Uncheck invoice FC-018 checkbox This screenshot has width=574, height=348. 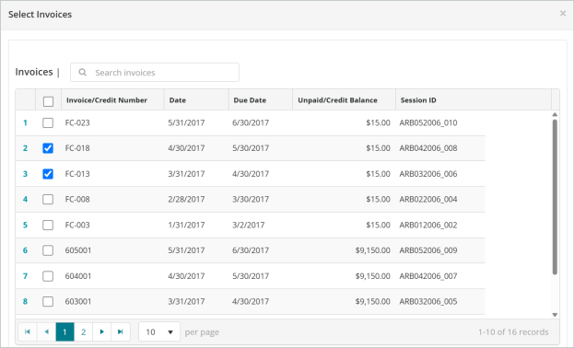tap(48, 148)
